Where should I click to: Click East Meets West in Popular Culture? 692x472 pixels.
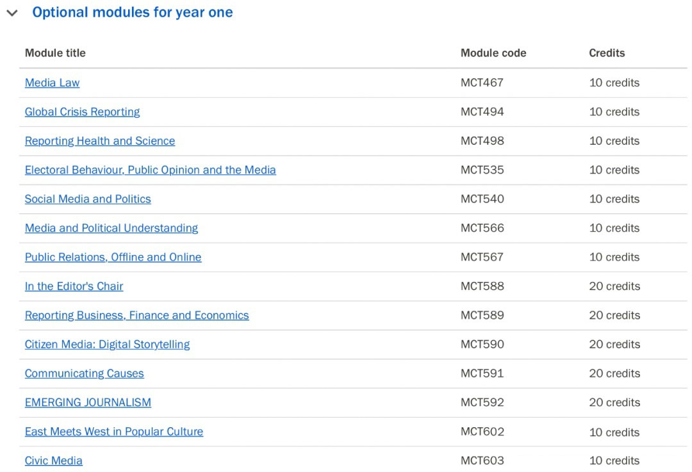tap(113, 432)
